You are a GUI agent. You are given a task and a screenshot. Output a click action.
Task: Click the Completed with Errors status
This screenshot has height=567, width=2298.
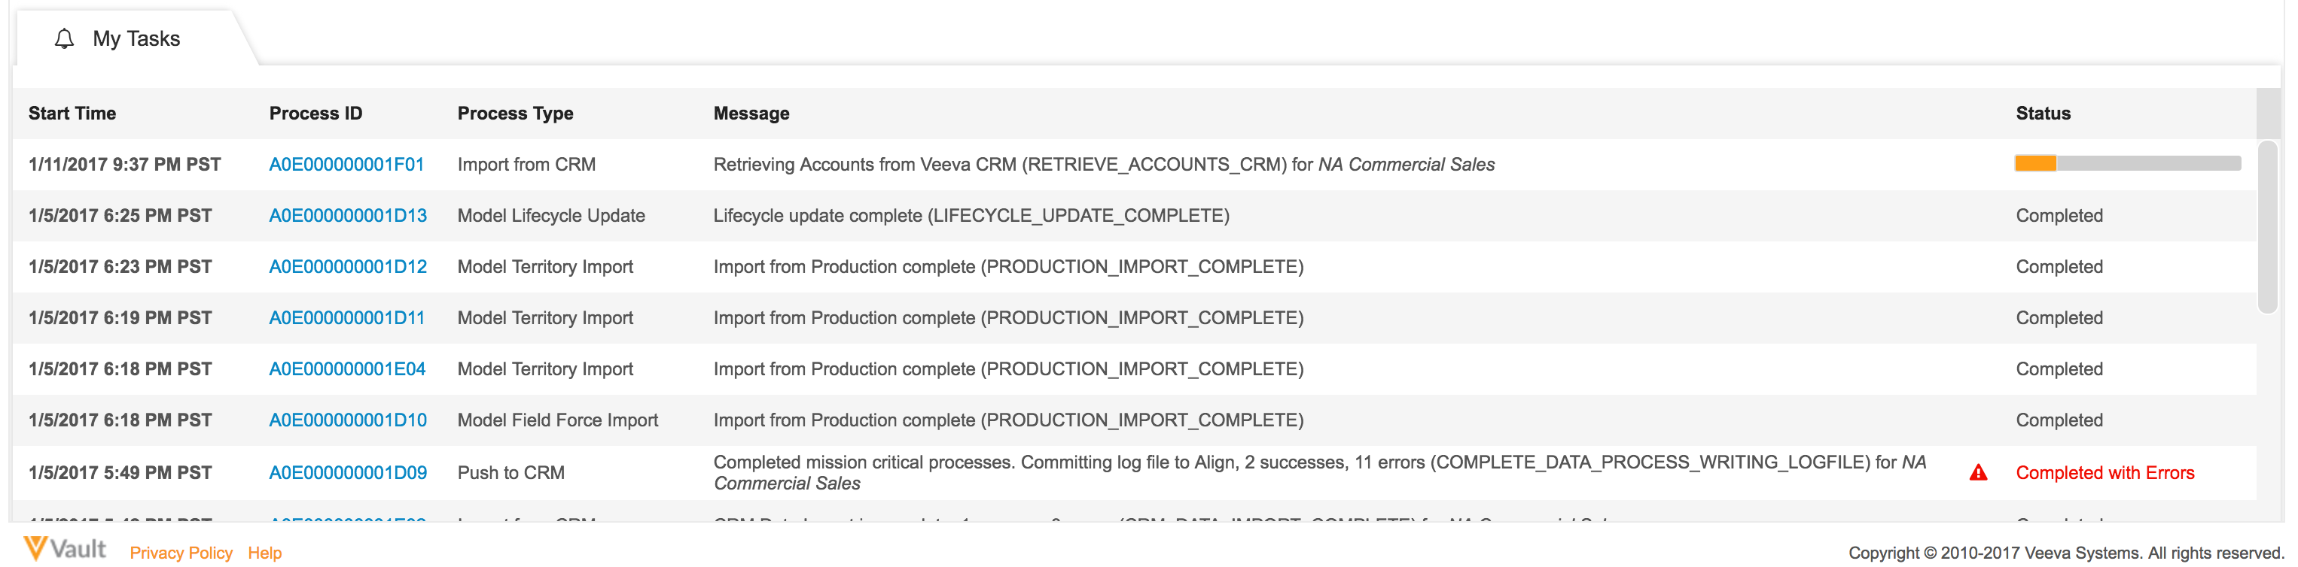click(x=2104, y=472)
